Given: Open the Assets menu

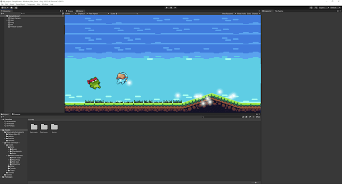Looking at the screenshot, I should pyautogui.click(x=12, y=4).
